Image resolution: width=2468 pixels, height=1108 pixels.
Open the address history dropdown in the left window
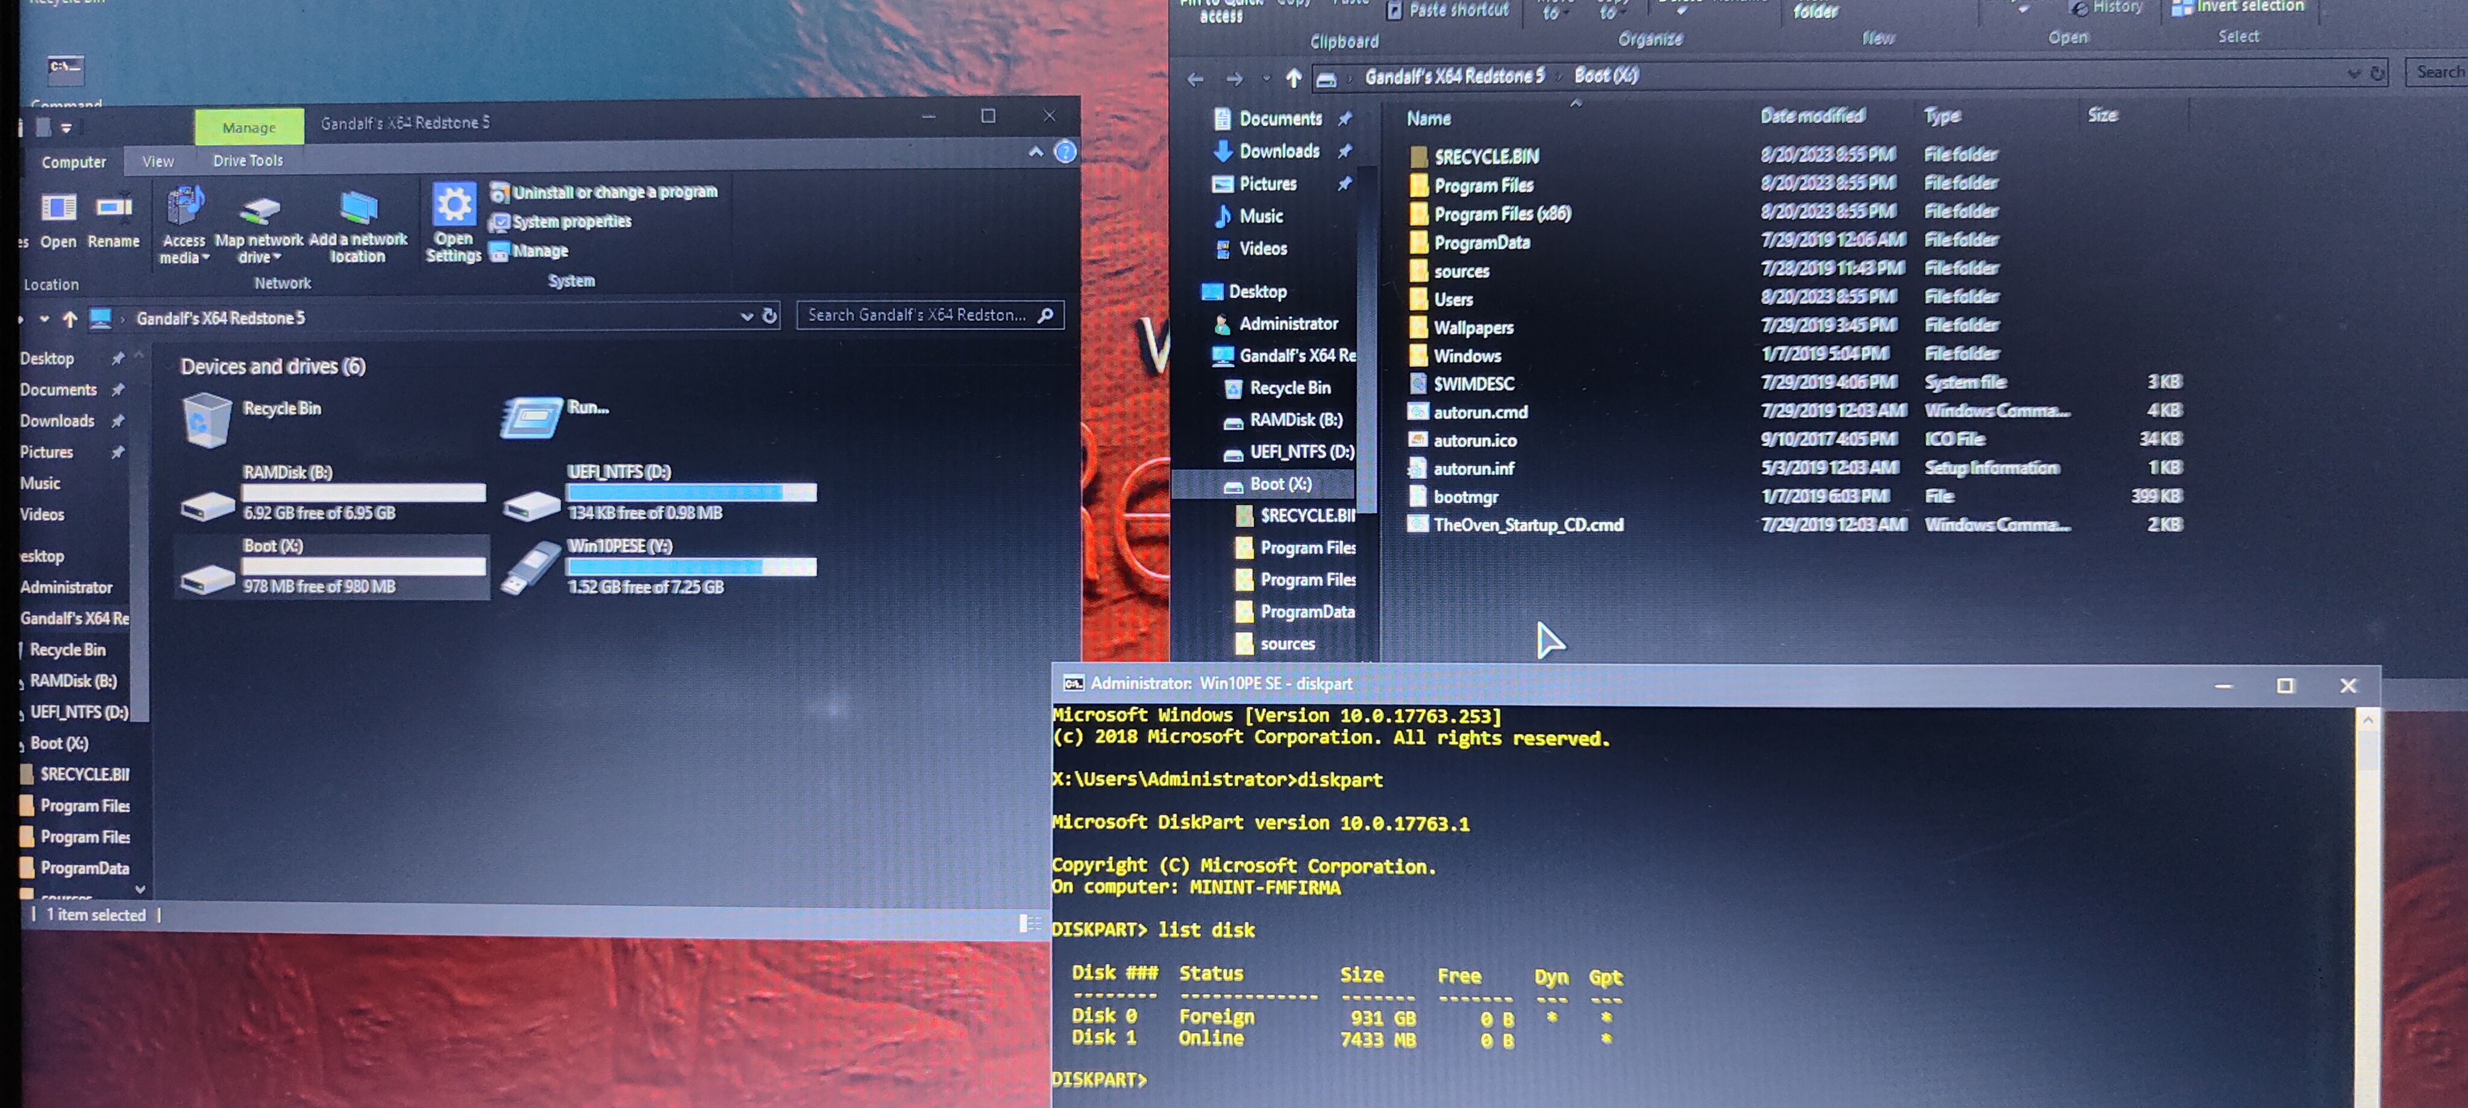(x=747, y=316)
